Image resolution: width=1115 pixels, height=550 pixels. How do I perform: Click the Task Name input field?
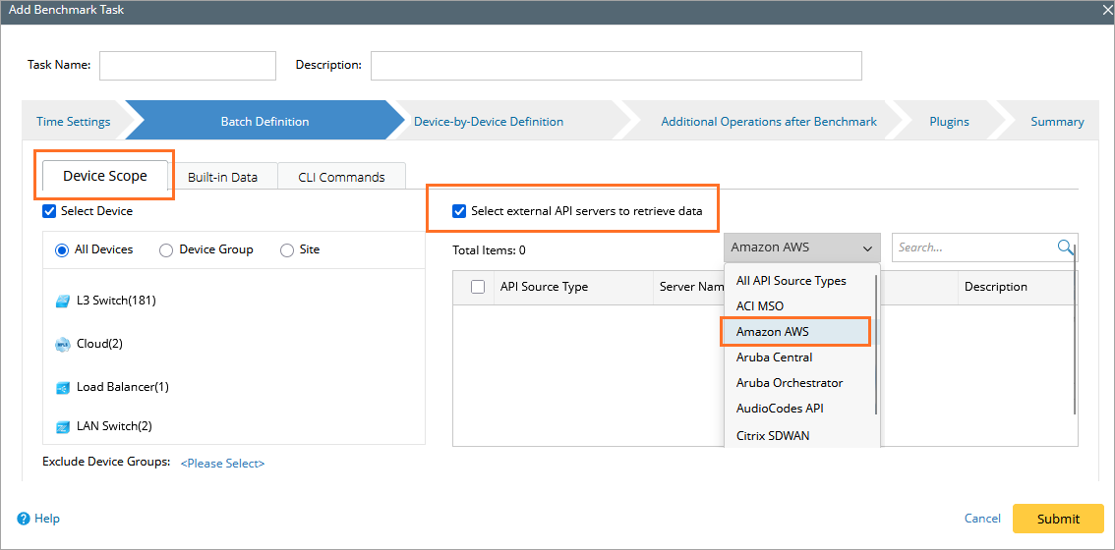(188, 66)
